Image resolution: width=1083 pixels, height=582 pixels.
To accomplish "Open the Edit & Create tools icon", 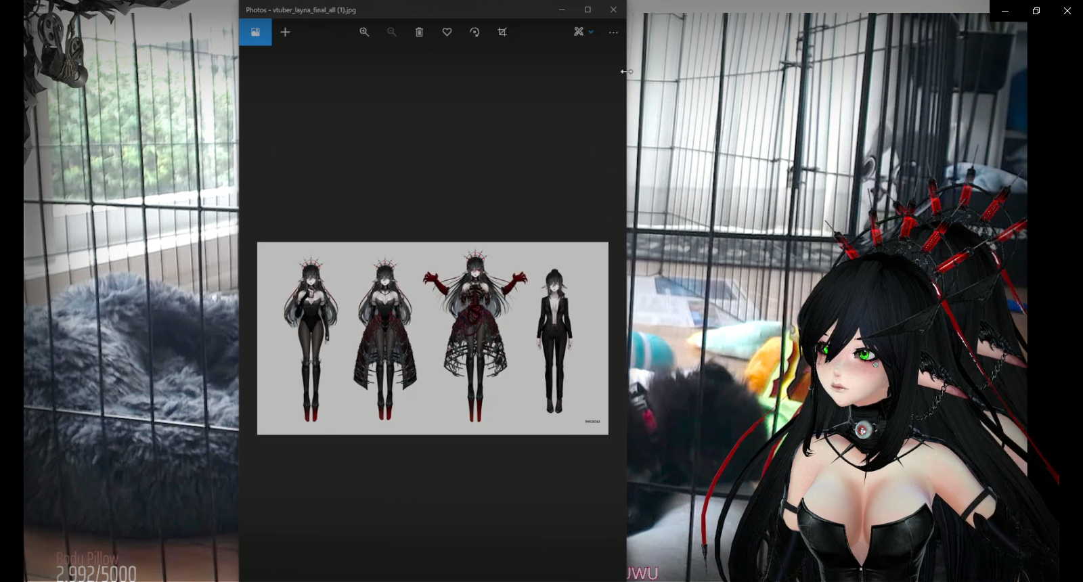I will click(x=579, y=32).
